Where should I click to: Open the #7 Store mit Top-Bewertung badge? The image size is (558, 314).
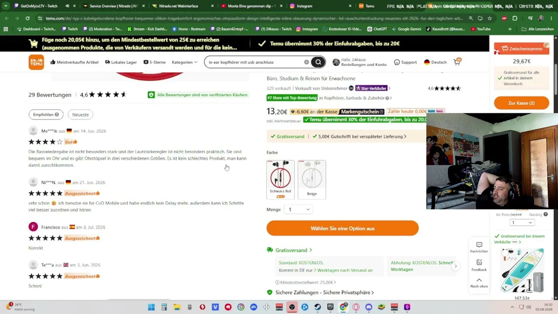(292, 98)
